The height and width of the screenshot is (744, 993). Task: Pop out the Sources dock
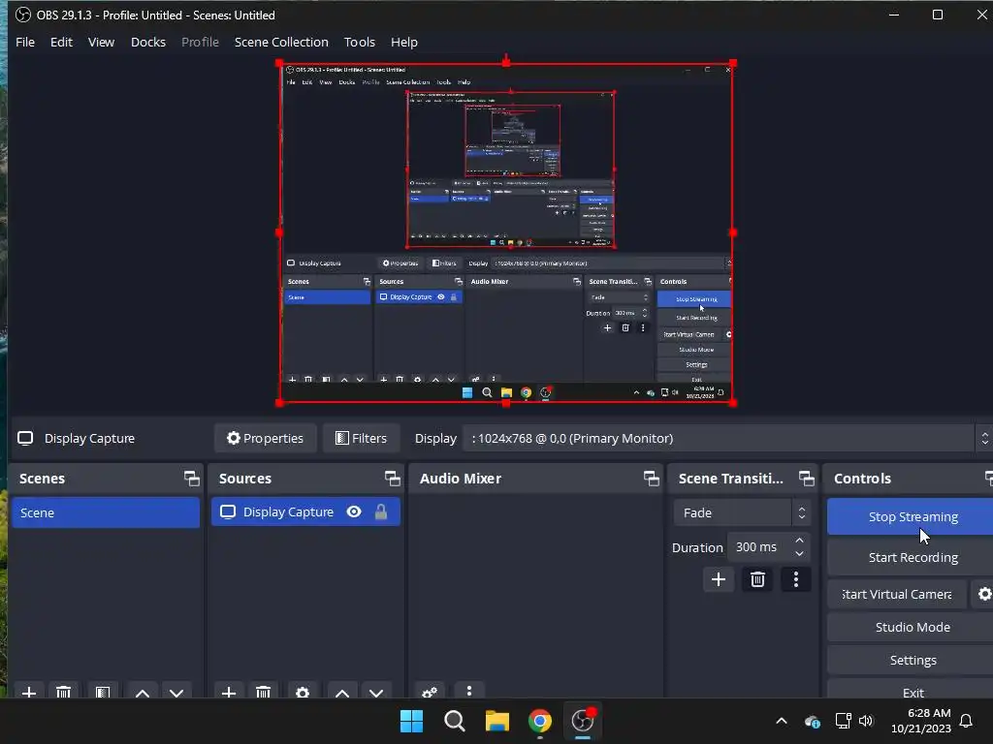(x=392, y=479)
